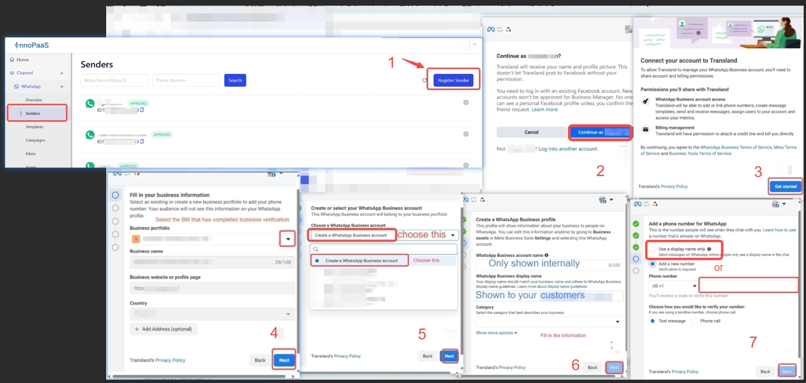
Task: Open Inbox in the sidebar
Action: coord(31,154)
